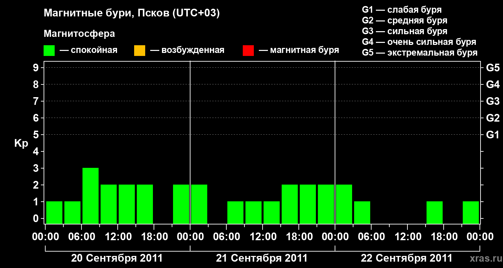Click the G1 tick label beside Kp 5 gridline
Image resolution: width=503 pixels, height=268 pixels.
coord(492,135)
